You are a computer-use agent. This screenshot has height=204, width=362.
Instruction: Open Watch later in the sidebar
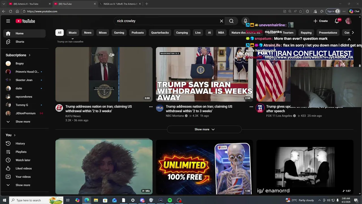pyautogui.click(x=24, y=160)
